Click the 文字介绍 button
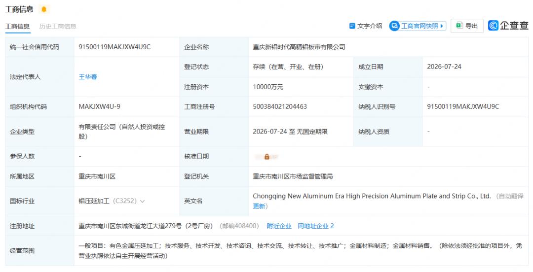The image size is (533, 272). [x=366, y=26]
